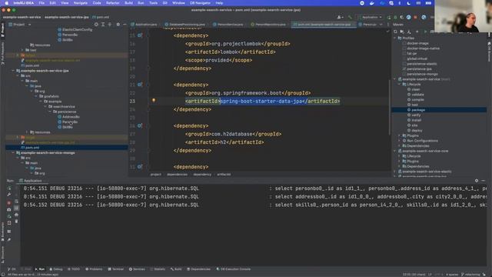492x277 pixels.
Task: Open the Terminal tool window button
Action: [x=116, y=269]
